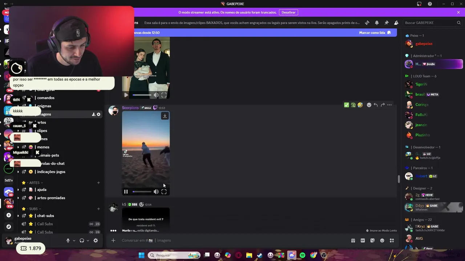Viewport: 465px width, 261px height.
Task: Create a channel in the ARTES category
Action: pyautogui.click(x=98, y=183)
